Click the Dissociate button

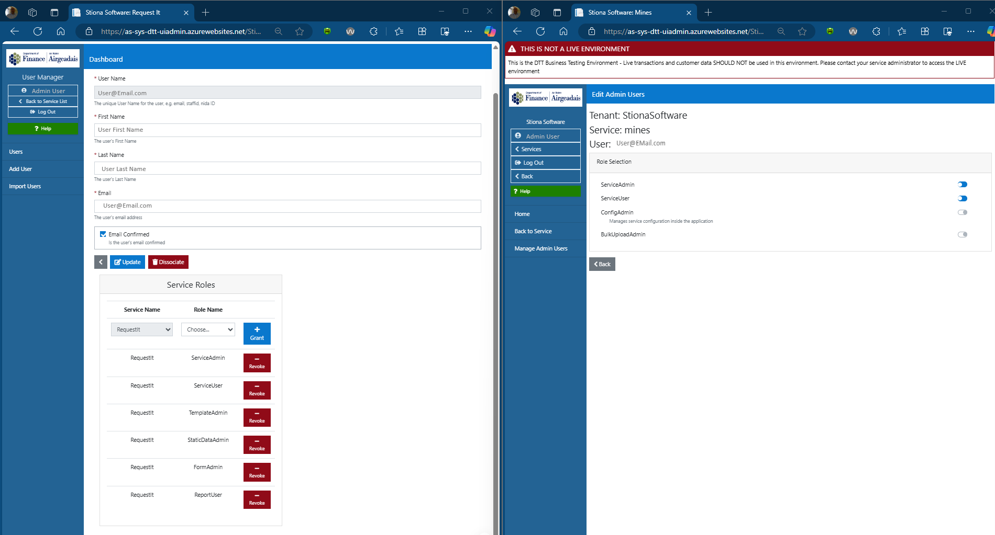[168, 262]
